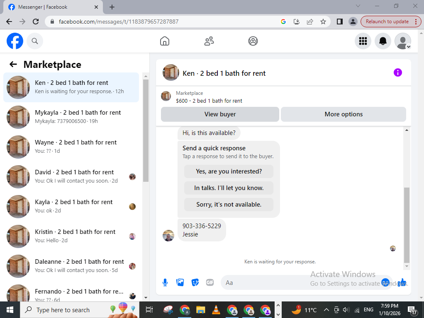424x318 pixels.
Task: Open Kayla's conversation
Action: tap(71, 207)
